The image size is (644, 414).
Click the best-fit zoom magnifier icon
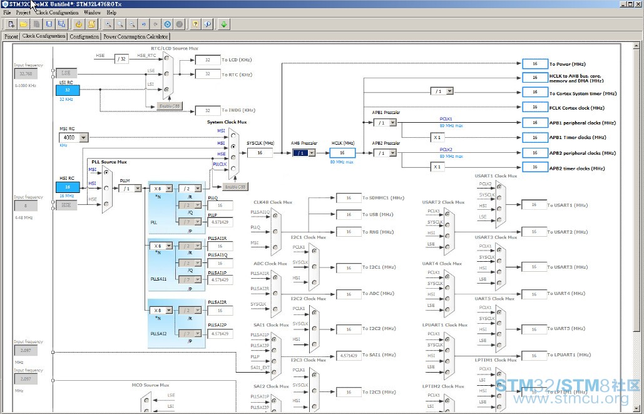120,24
